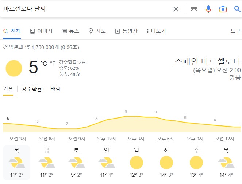Image resolution: width=242 pixels, height=184 pixels.
Task: Open image search with camera icon
Action: 223,9
